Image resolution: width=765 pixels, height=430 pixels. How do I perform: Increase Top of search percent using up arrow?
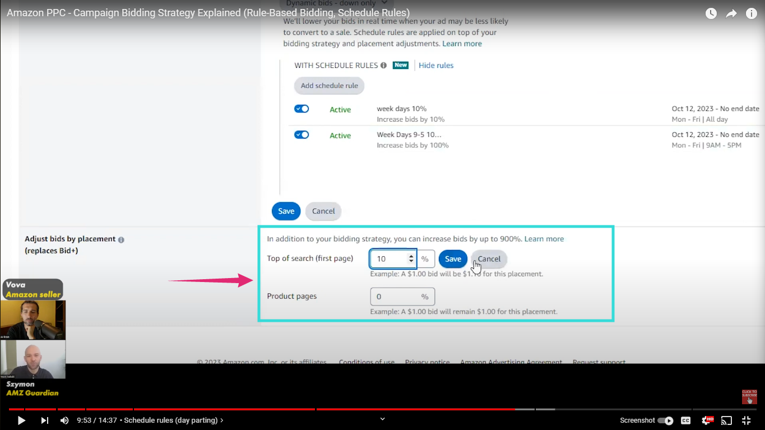point(411,256)
